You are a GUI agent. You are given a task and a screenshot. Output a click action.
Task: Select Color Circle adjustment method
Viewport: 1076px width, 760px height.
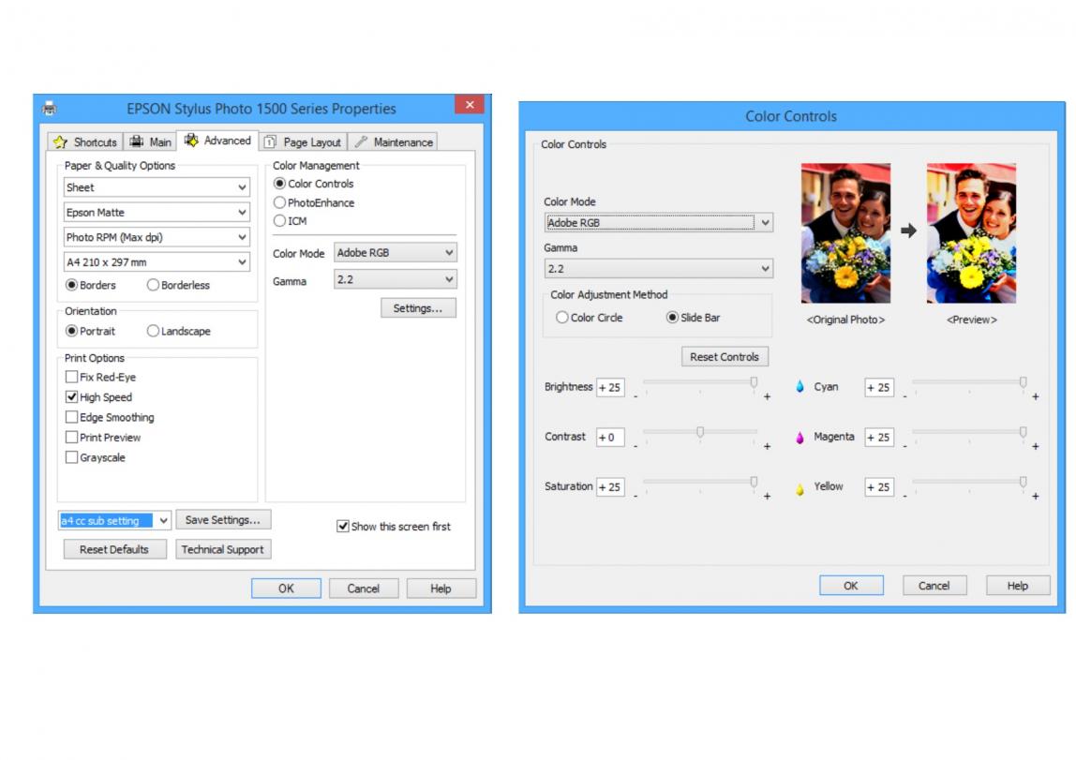562,318
